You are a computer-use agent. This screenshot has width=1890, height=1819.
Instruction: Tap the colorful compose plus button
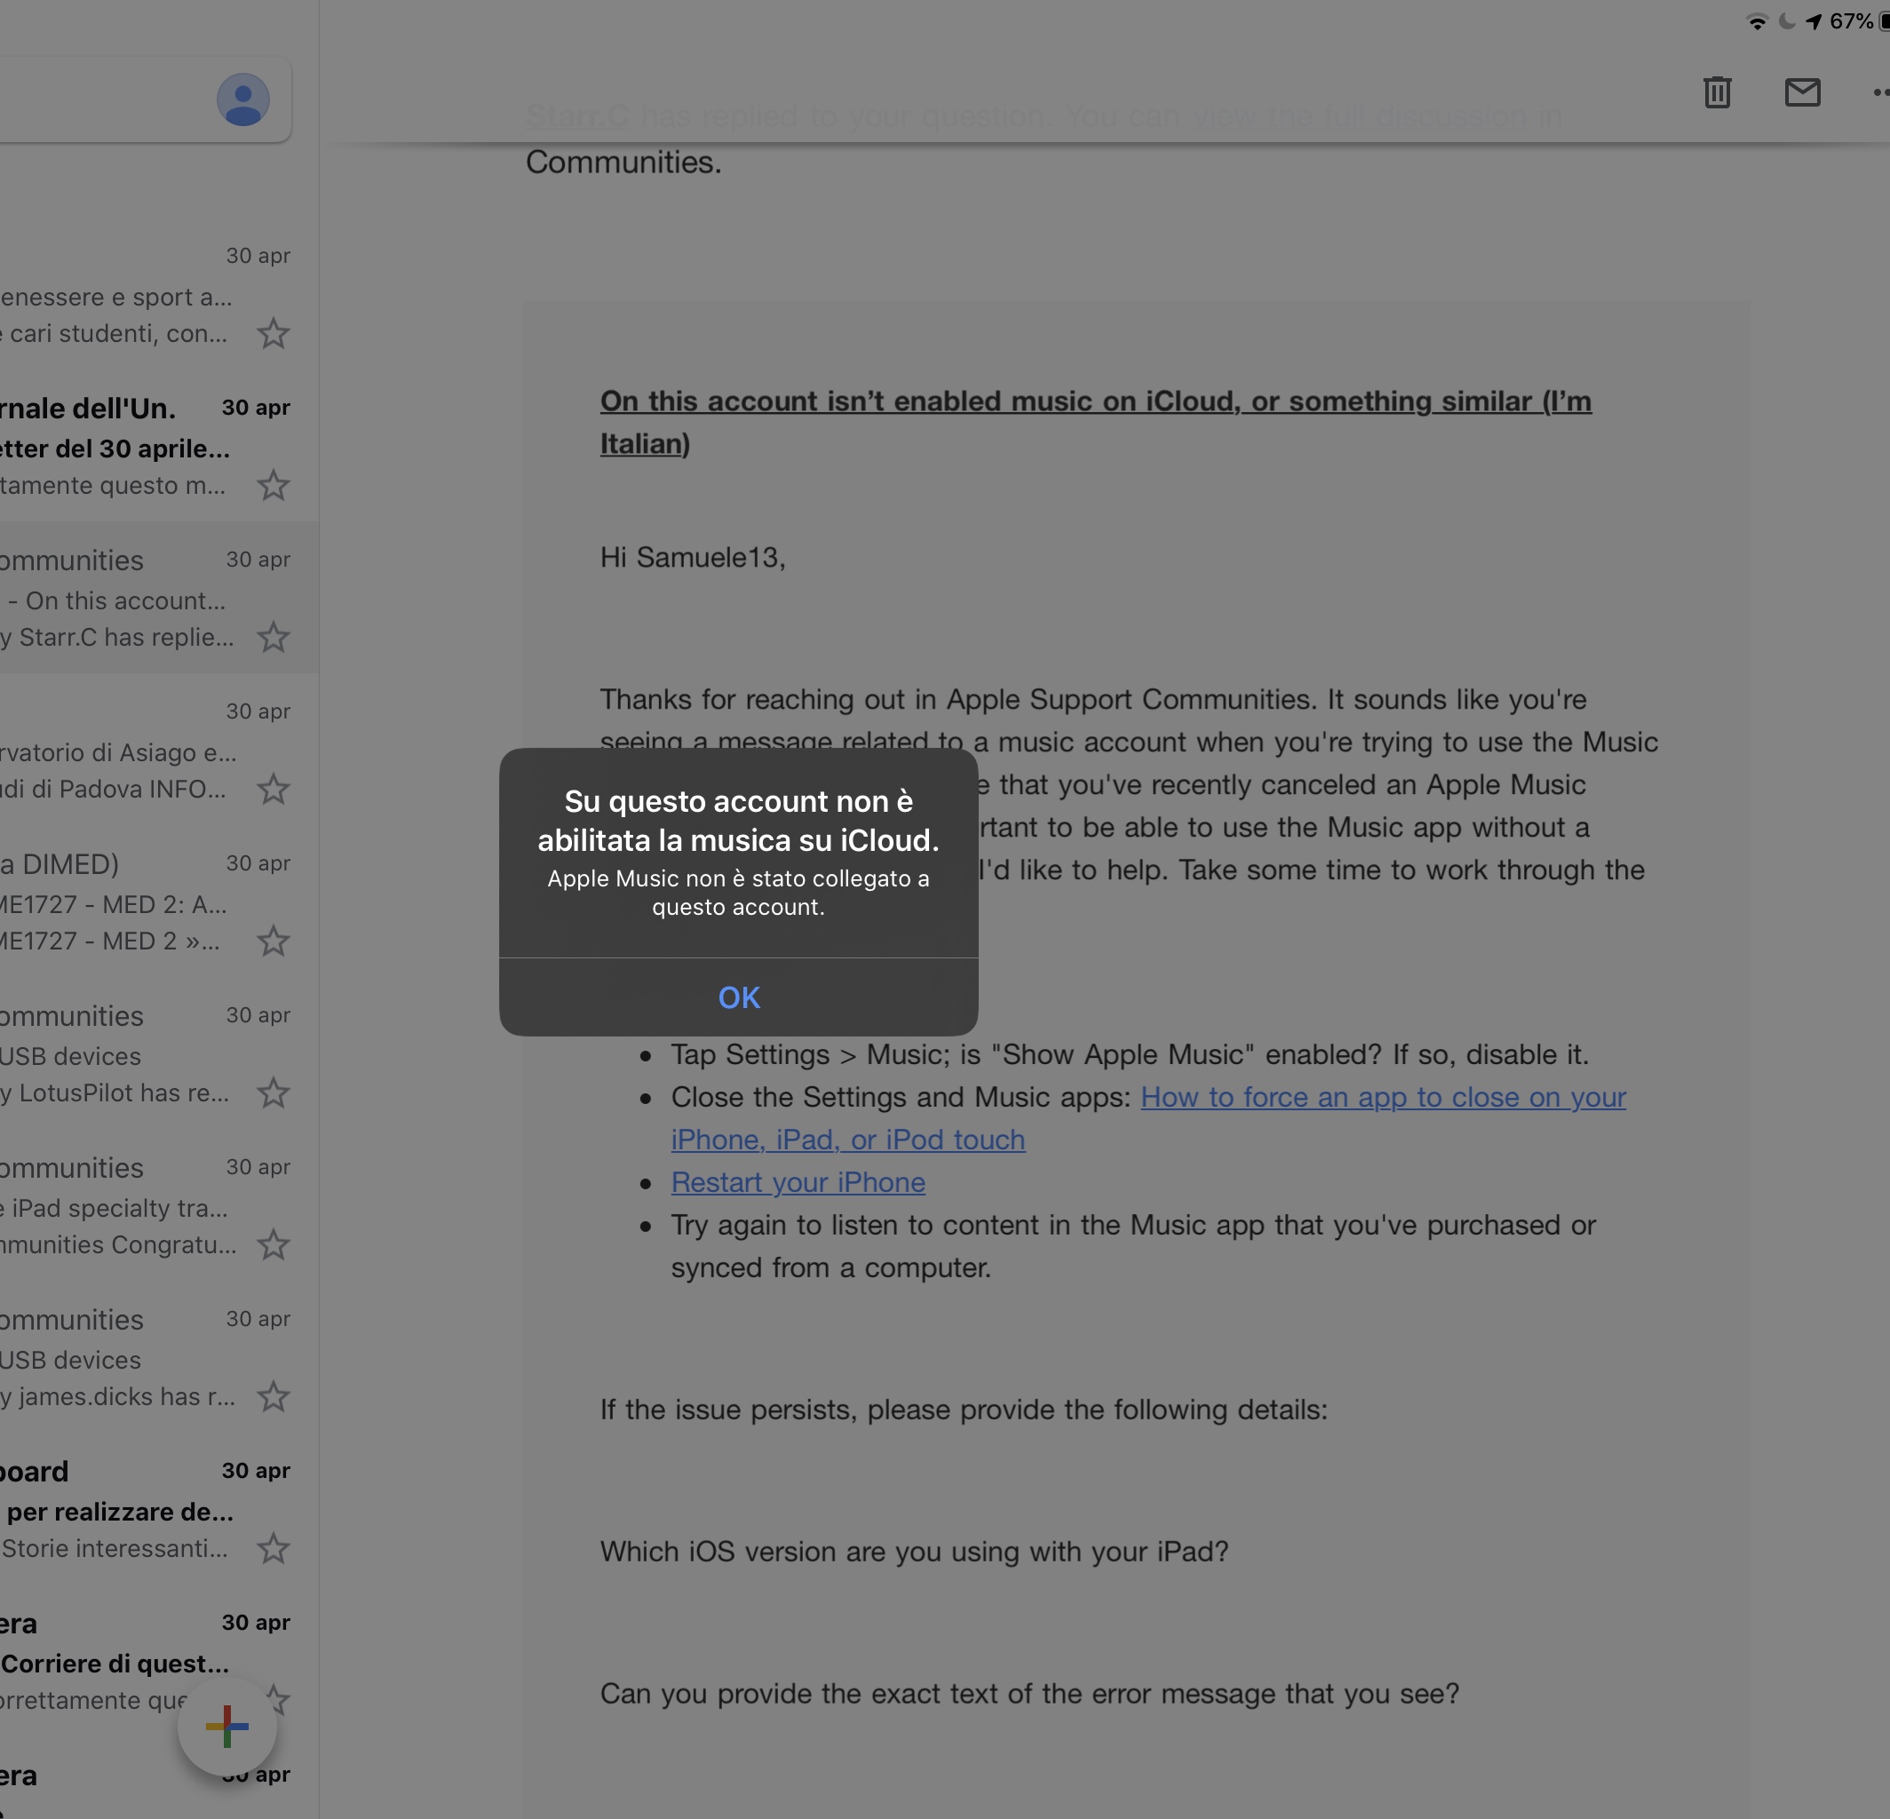(226, 1726)
